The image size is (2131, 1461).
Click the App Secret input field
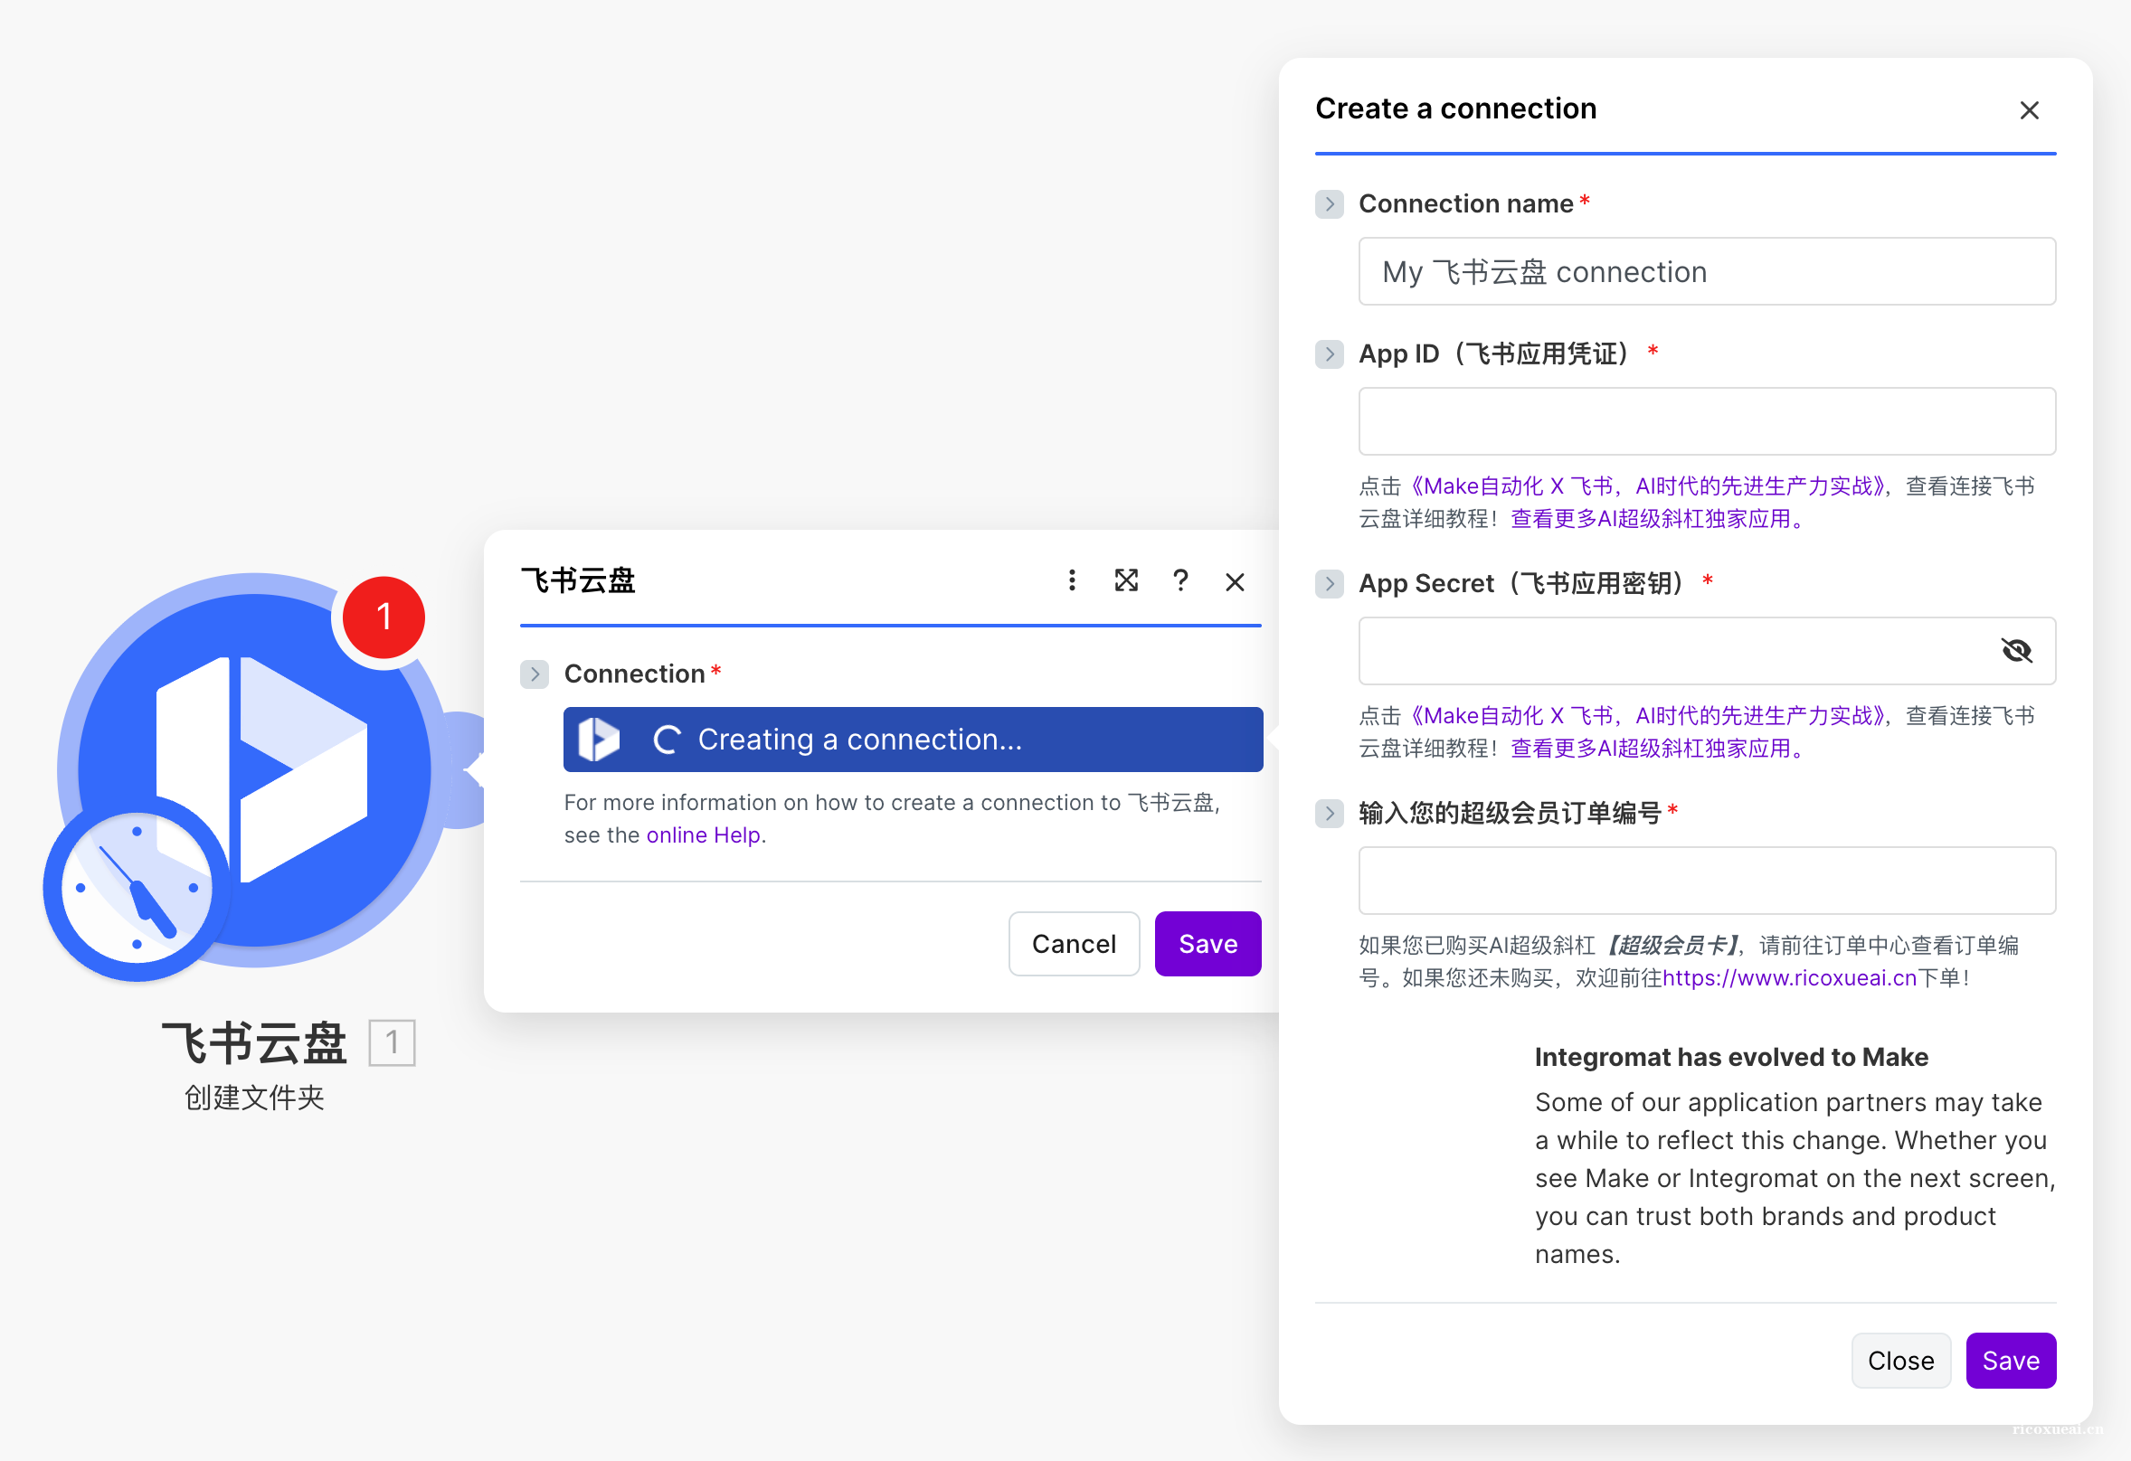[x=1651, y=651]
